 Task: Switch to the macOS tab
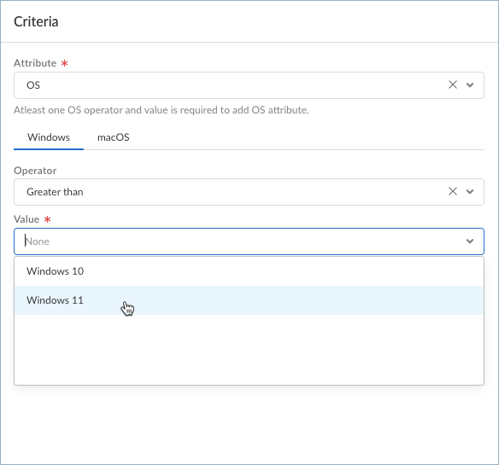(114, 137)
